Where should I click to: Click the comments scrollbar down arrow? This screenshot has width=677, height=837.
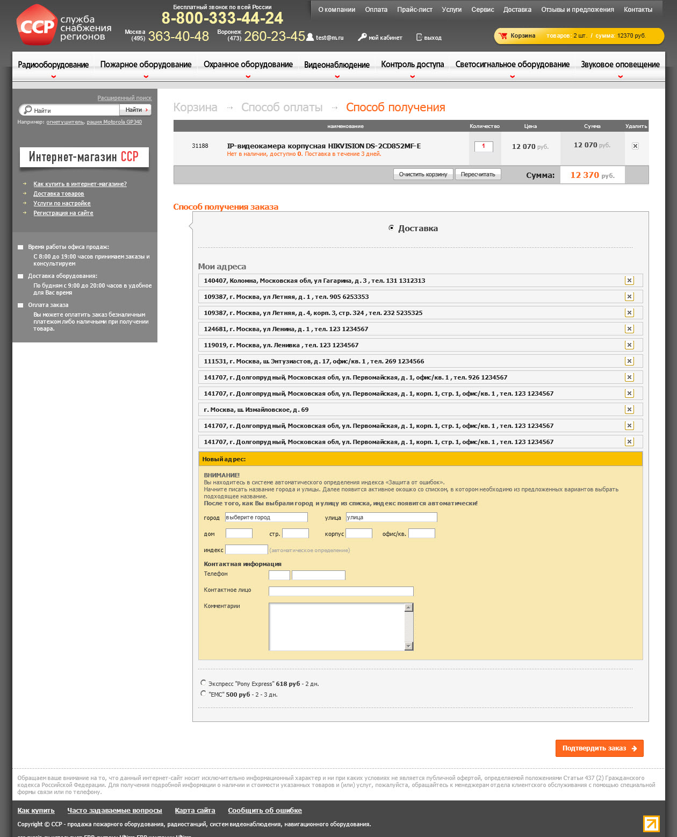[x=409, y=646]
